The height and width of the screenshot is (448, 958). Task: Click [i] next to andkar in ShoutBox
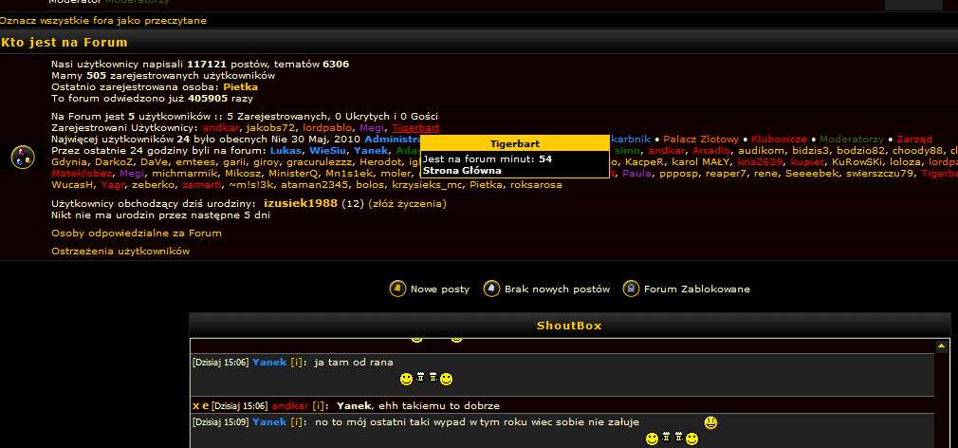point(319,406)
